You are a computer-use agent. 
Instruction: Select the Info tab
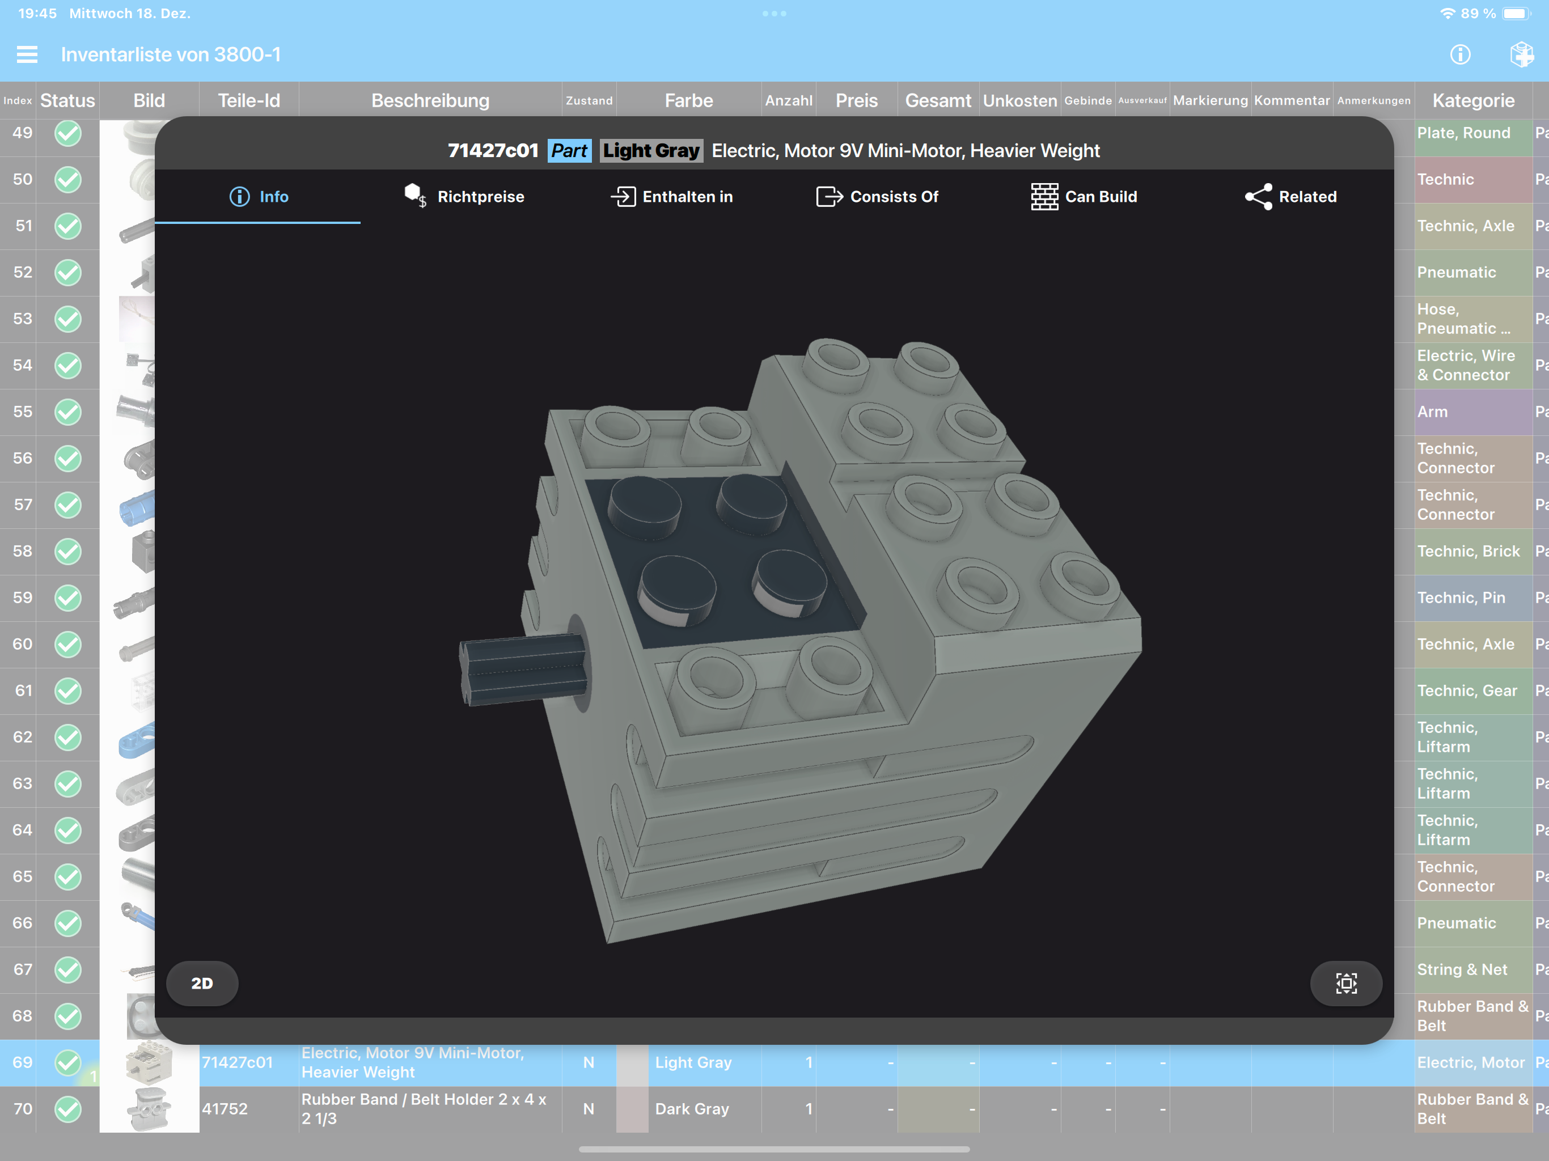pos(259,197)
